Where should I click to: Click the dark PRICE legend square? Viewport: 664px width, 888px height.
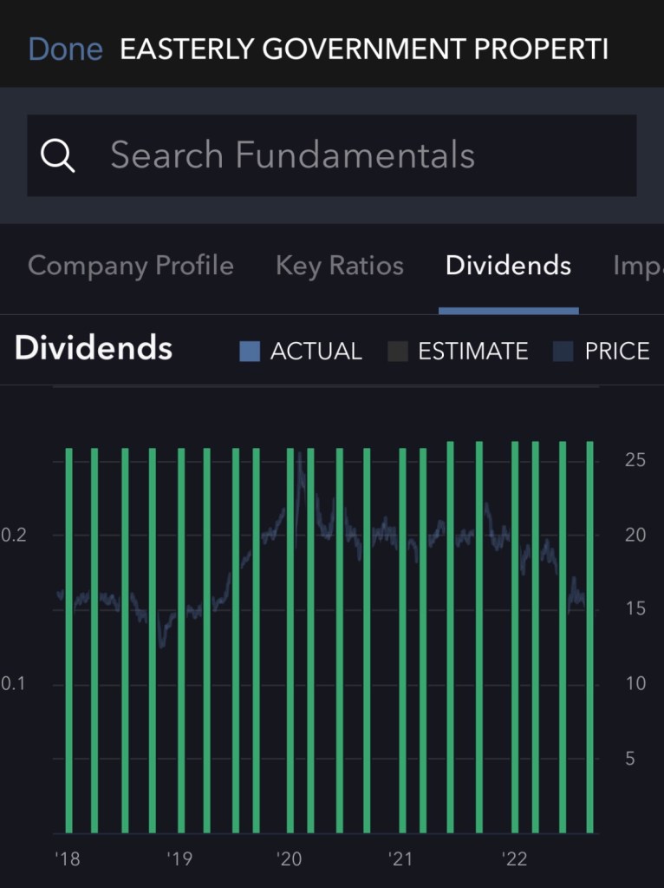(x=563, y=352)
